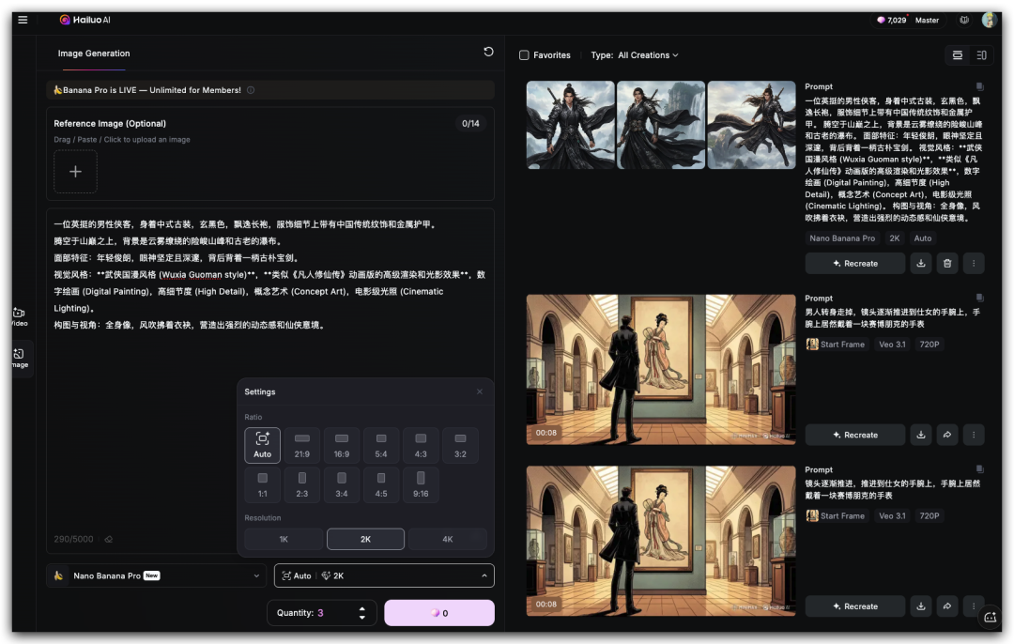The image size is (1014, 644).
Task: Open more options on the first Veo video
Action: (x=974, y=435)
